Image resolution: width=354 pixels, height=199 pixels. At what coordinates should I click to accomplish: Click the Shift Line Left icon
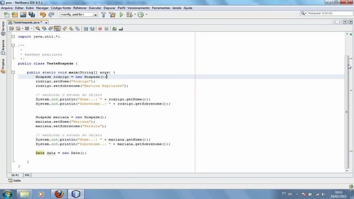(x=86, y=29)
